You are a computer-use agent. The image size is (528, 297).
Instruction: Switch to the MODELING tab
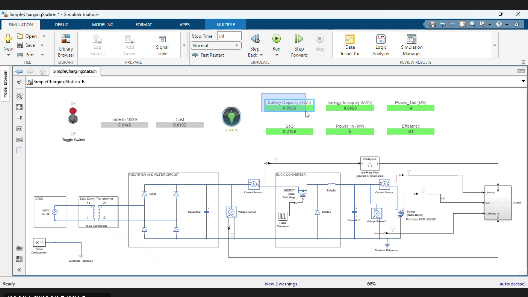pyautogui.click(x=102, y=25)
